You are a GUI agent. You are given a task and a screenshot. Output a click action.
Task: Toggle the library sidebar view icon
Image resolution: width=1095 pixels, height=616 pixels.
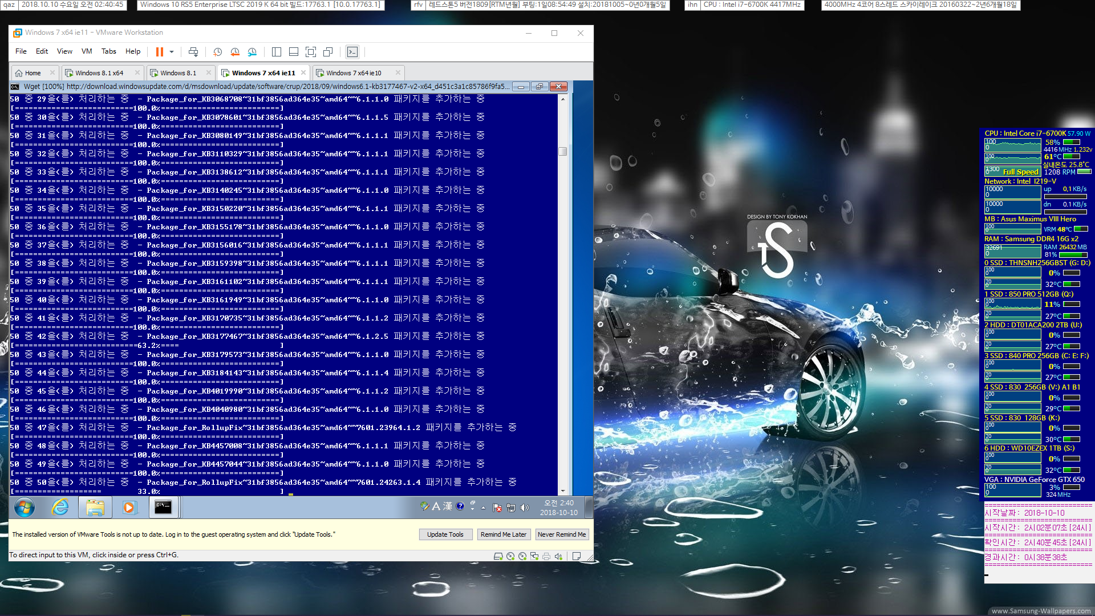pos(277,52)
